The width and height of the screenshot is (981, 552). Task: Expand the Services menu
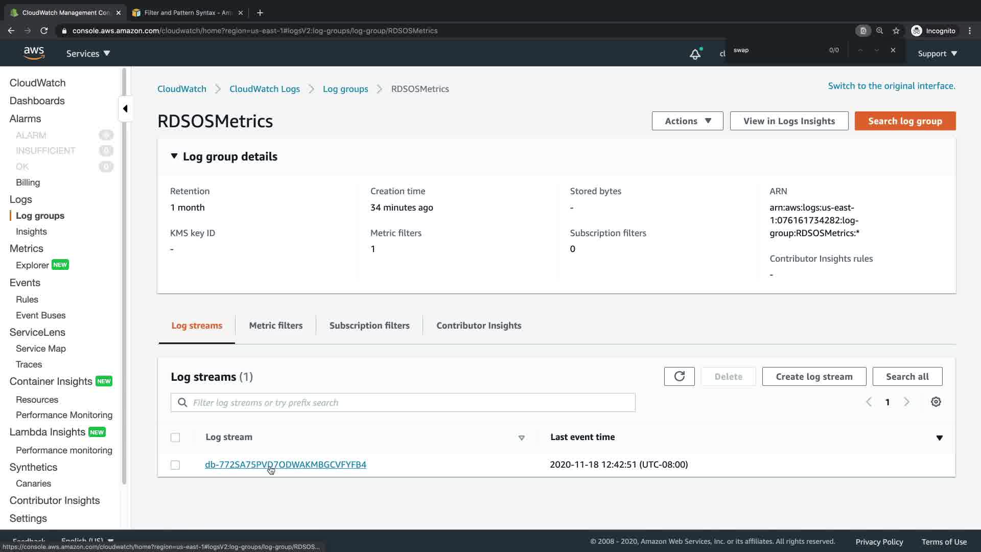coord(88,54)
